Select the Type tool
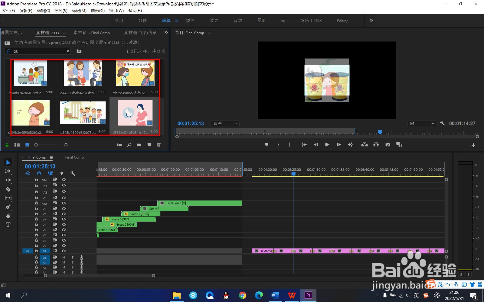The height and width of the screenshot is (302, 484). pyautogui.click(x=8, y=225)
